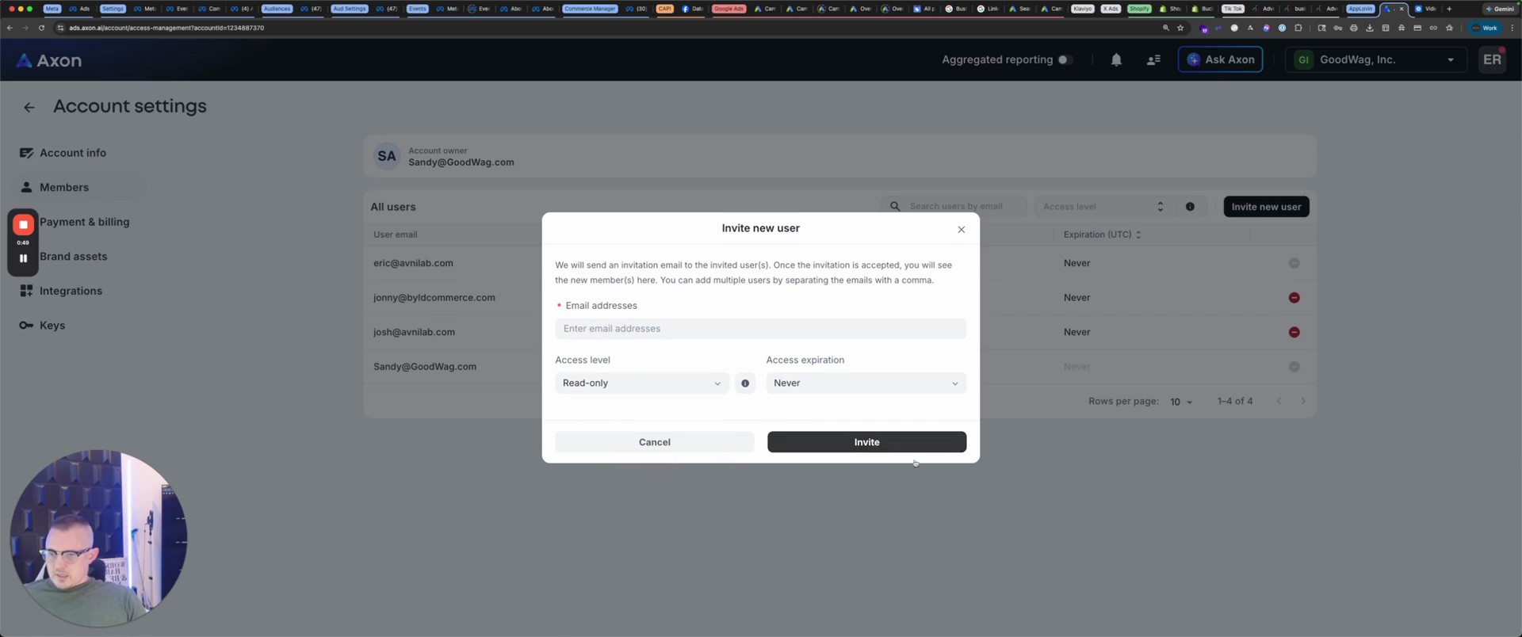Viewport: 1522px width, 637px height.
Task: Sort by Expiration (UTC) column
Action: (1102, 235)
